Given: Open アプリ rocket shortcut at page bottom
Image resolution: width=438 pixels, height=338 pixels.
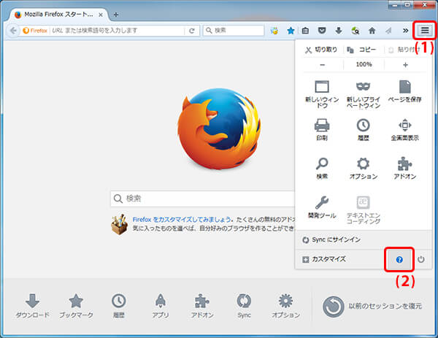Looking at the screenshot, I should pyautogui.click(x=161, y=306).
